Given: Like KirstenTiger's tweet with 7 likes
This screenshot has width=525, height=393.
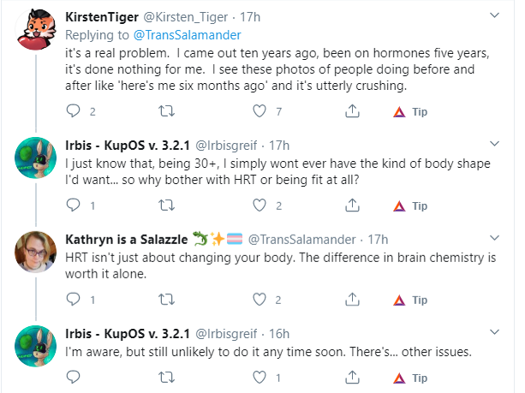Looking at the screenshot, I should tap(260, 110).
